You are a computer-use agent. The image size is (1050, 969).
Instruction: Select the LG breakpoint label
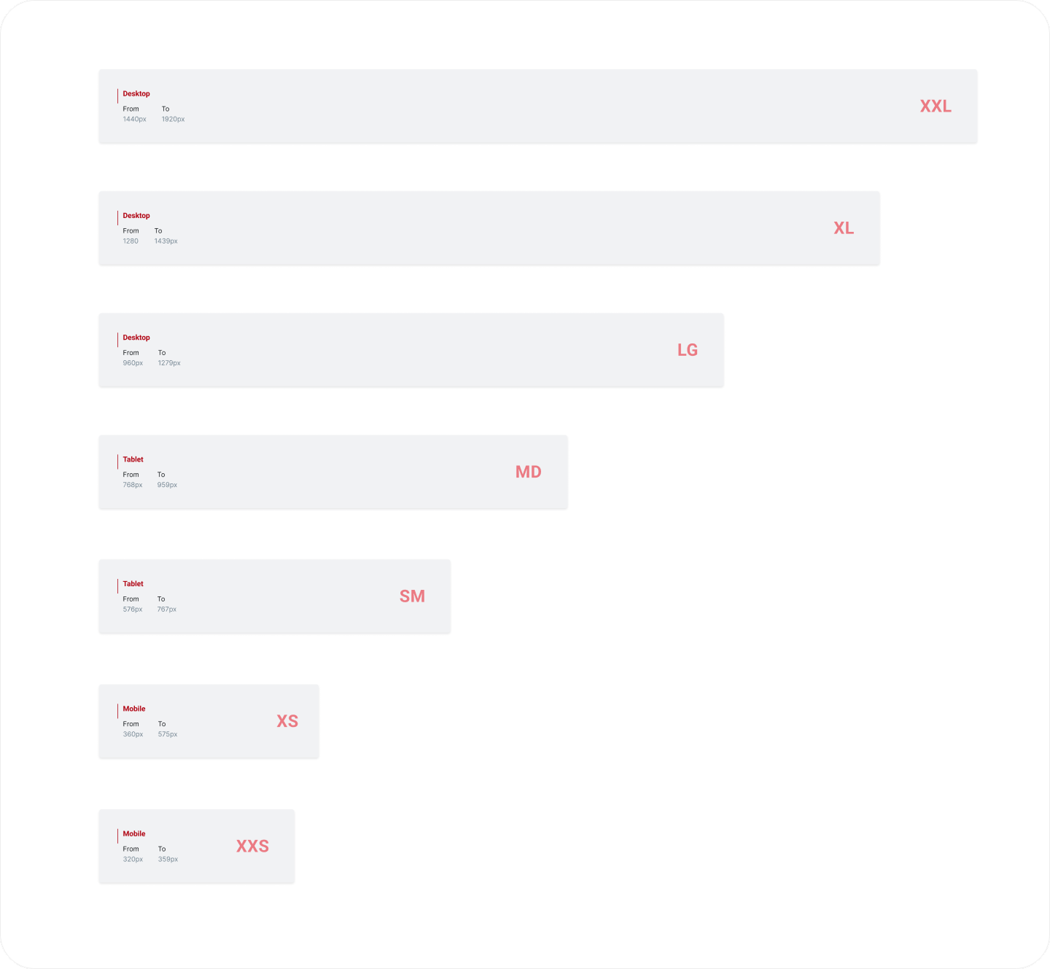688,350
